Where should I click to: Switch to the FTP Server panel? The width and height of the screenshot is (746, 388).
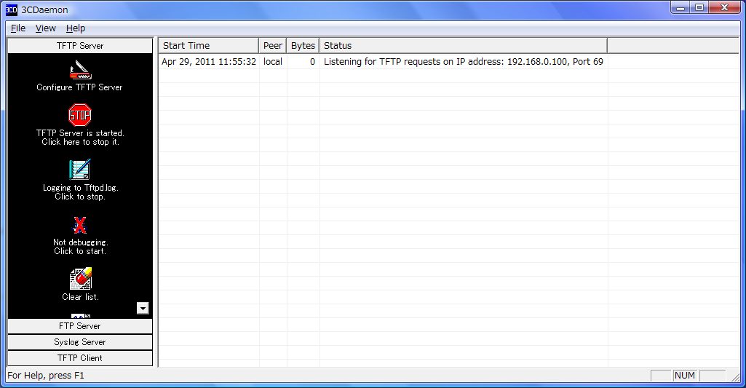tap(80, 326)
